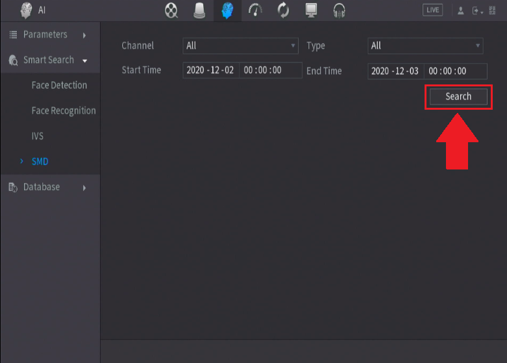Open the circular arrows refresh icon

coord(283,10)
